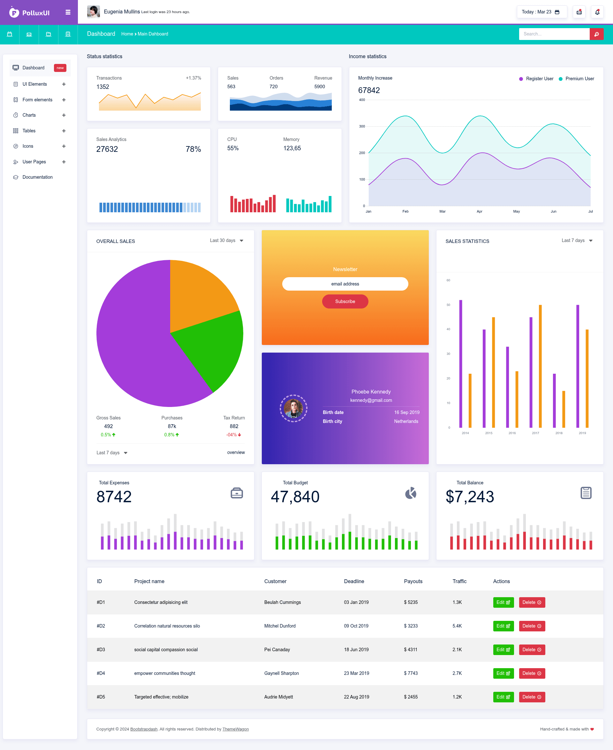Click the Dashboard monitor icon in sidebar
This screenshot has height=750, width=613.
[16, 67]
